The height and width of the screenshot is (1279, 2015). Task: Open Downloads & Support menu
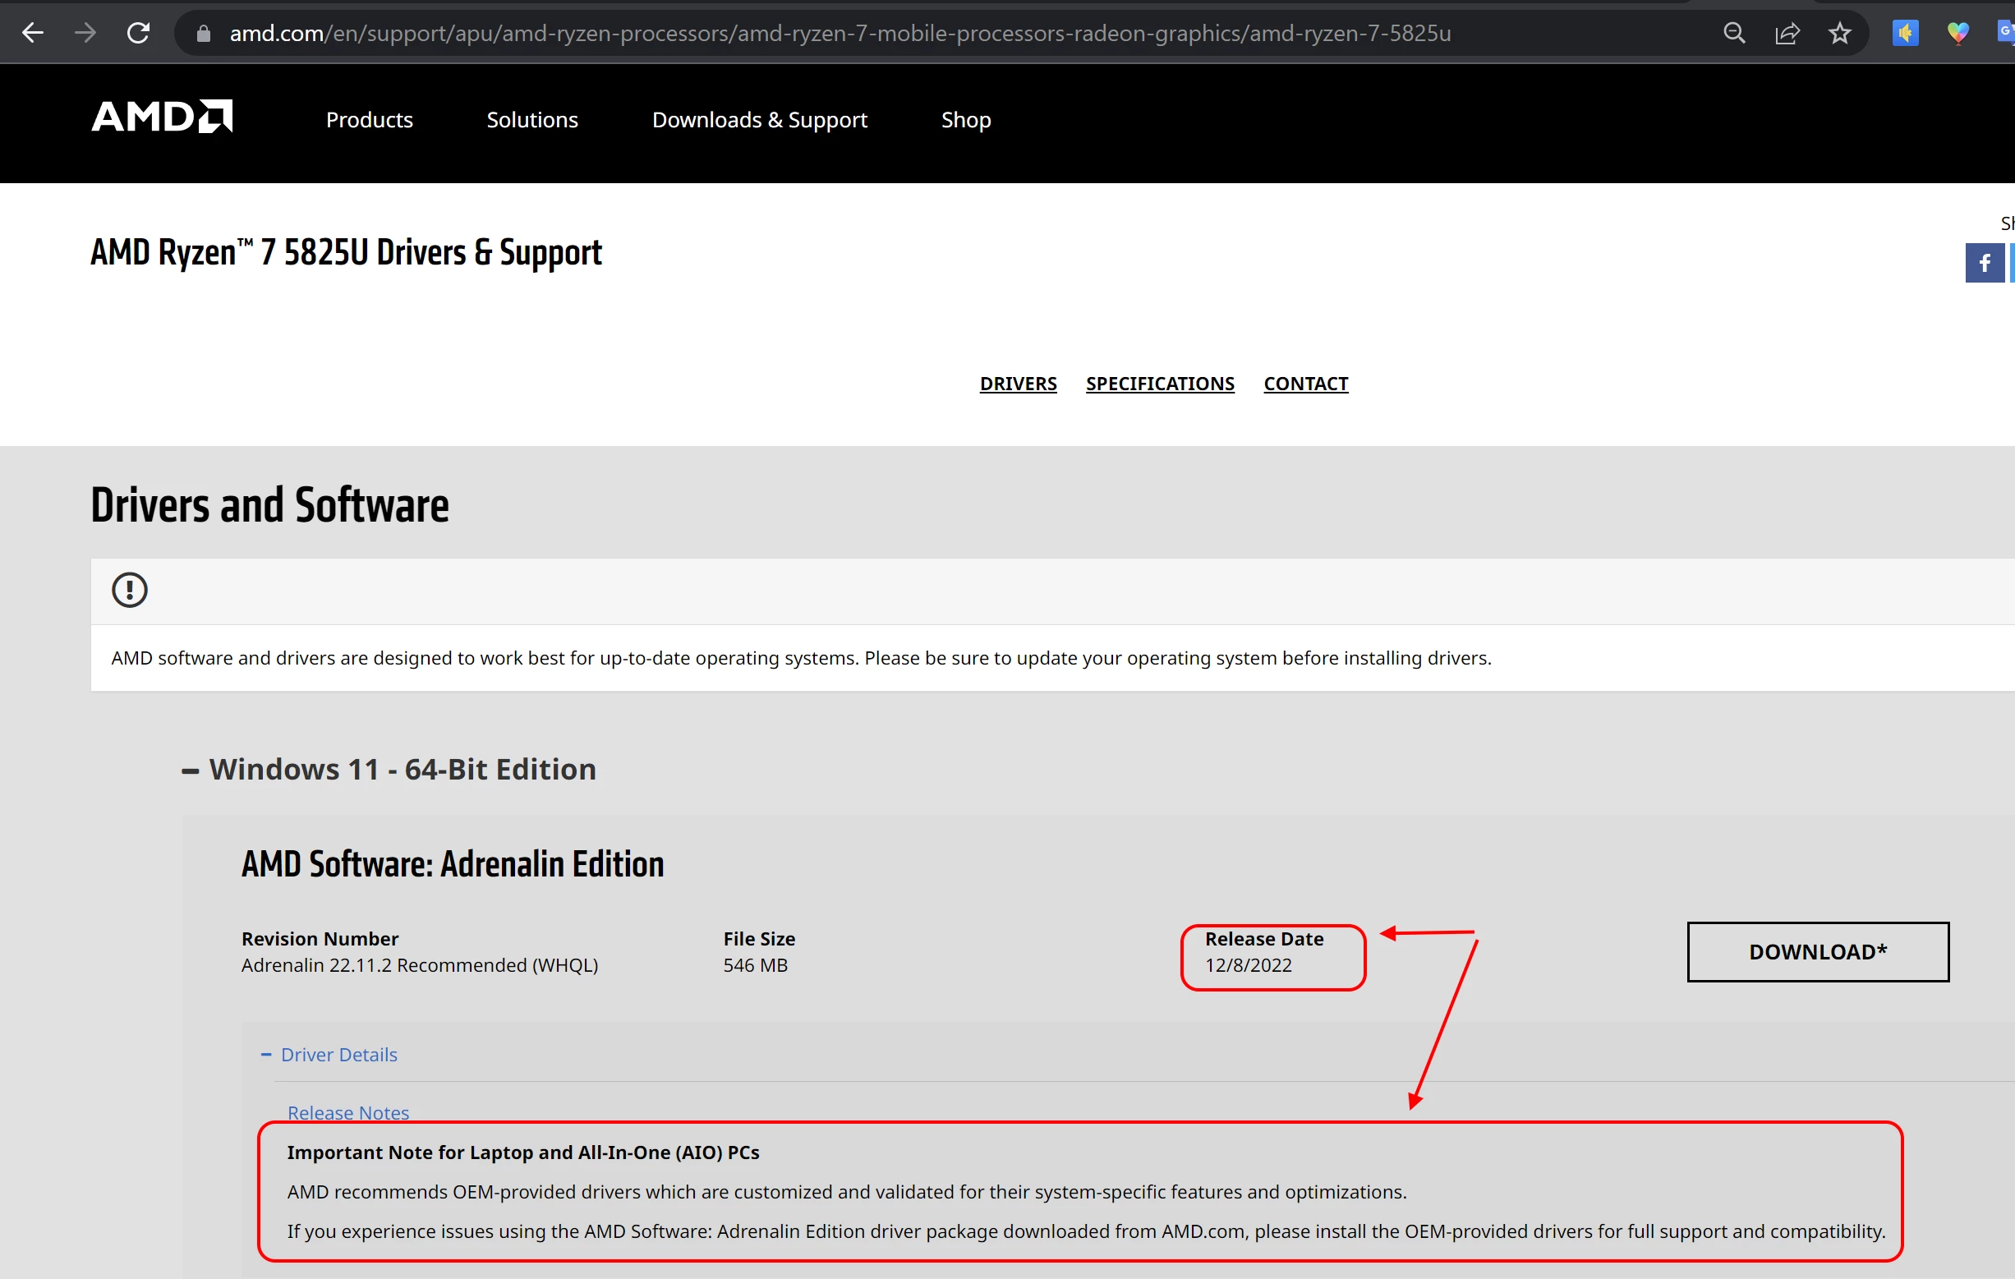tap(759, 120)
